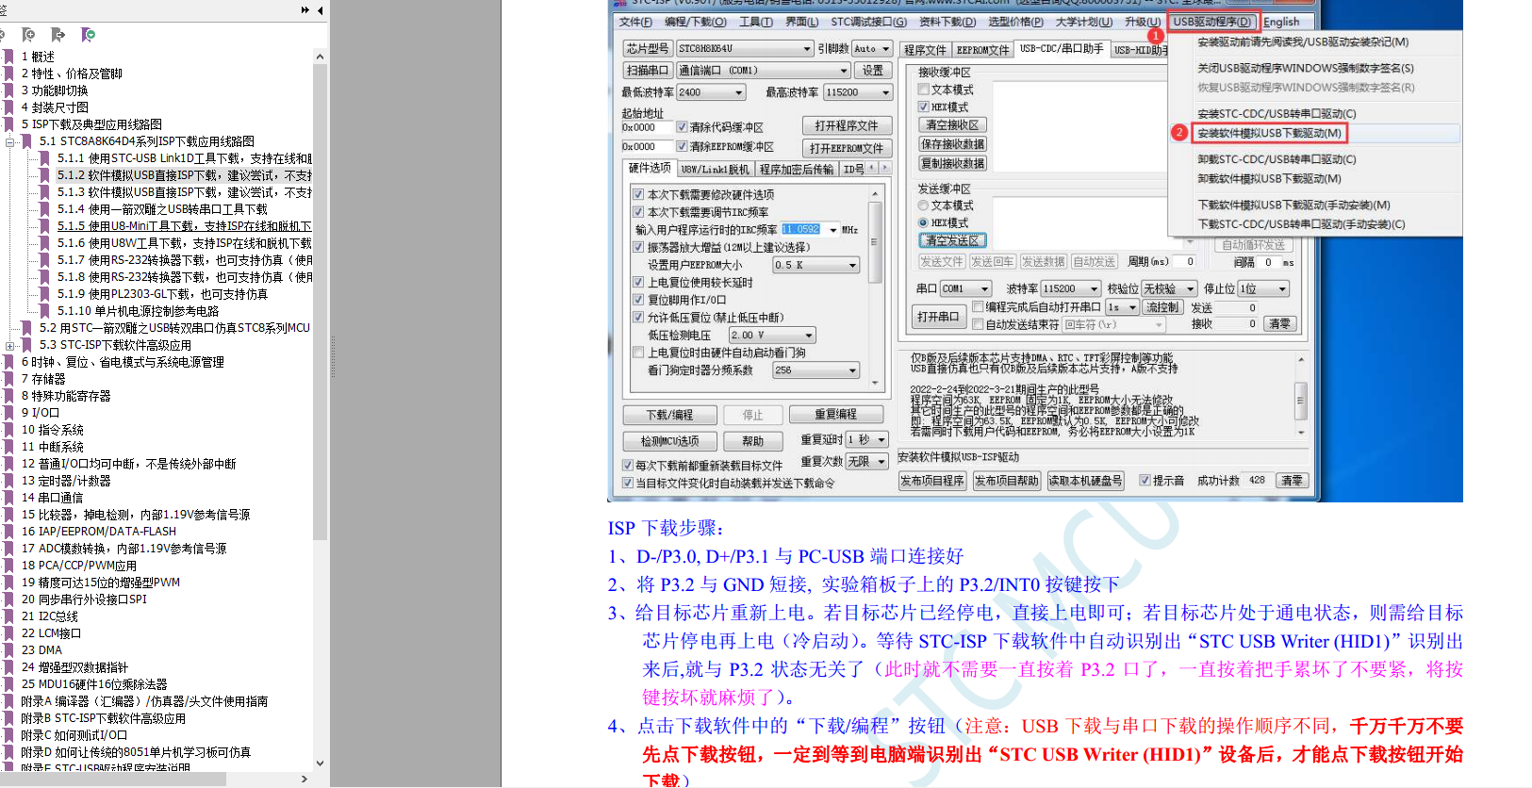
Task: Click the bookmark icon beside '3 功能脚切换'
Action: coord(8,90)
